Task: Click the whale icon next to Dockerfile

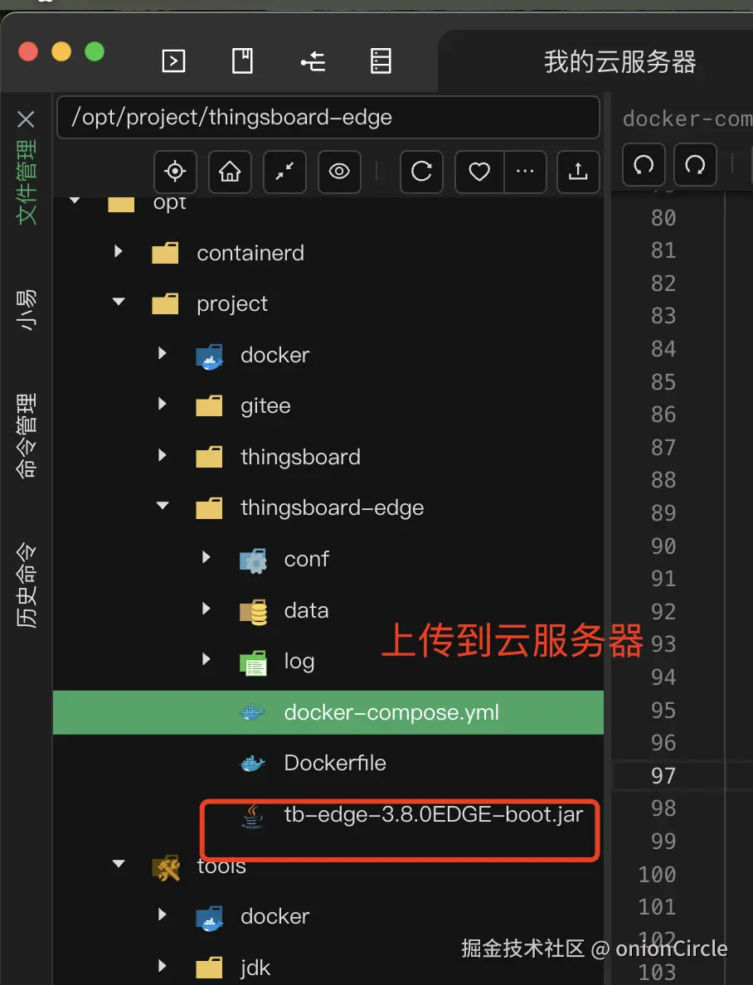Action: (252, 764)
